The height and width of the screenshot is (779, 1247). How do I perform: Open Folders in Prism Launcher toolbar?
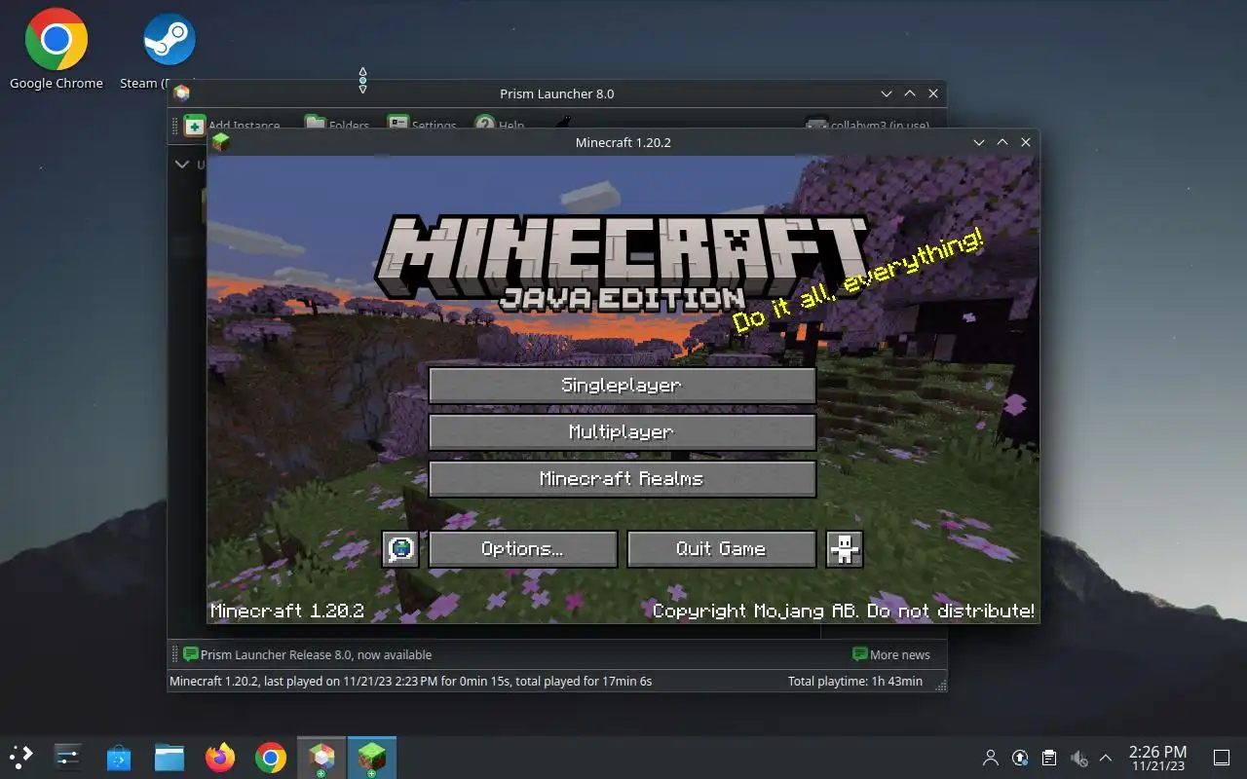pyautogui.click(x=336, y=125)
